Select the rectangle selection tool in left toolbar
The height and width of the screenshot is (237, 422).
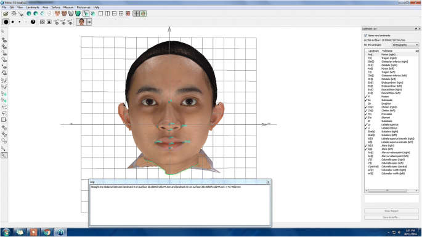[4, 120]
